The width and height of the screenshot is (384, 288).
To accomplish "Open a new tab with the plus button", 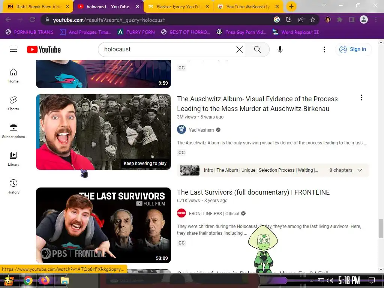I will (291, 6).
